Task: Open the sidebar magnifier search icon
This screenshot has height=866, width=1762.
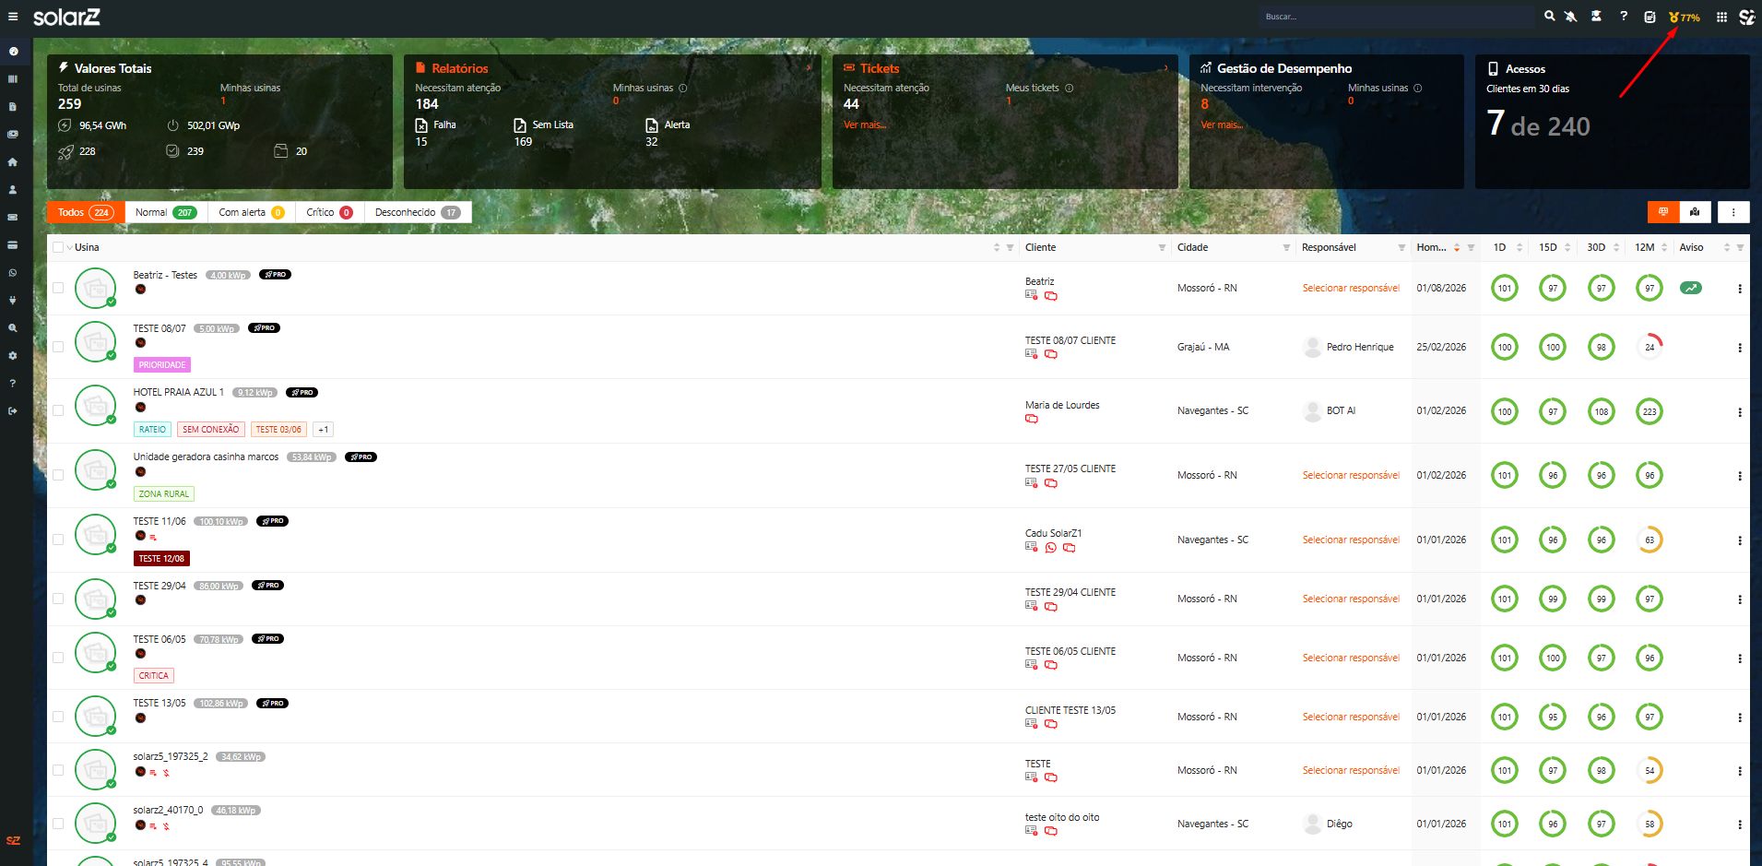Action: click(x=13, y=328)
